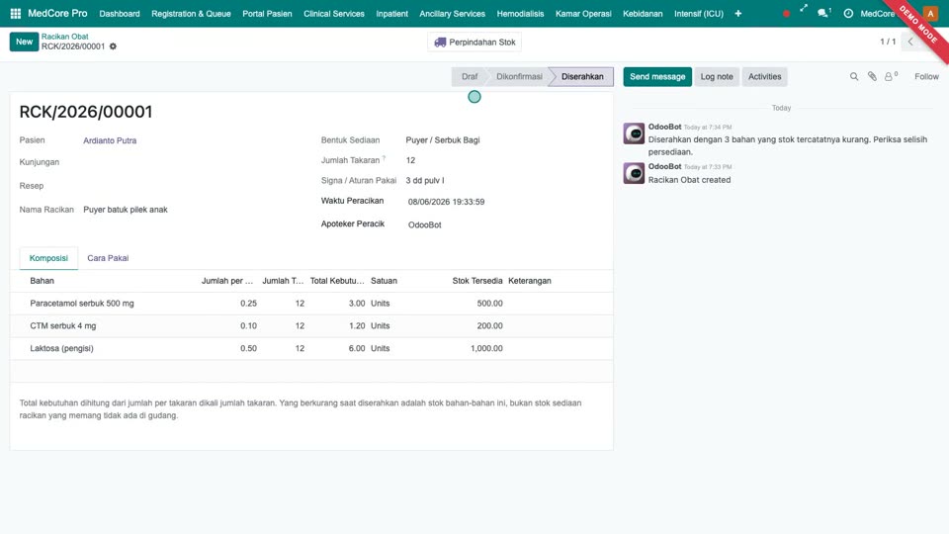Click OdooBot avatar on Diserahkan message
The image size is (949, 534).
point(634,133)
